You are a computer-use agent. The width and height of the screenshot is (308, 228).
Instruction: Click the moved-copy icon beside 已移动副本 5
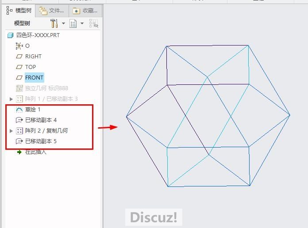(x=19, y=141)
